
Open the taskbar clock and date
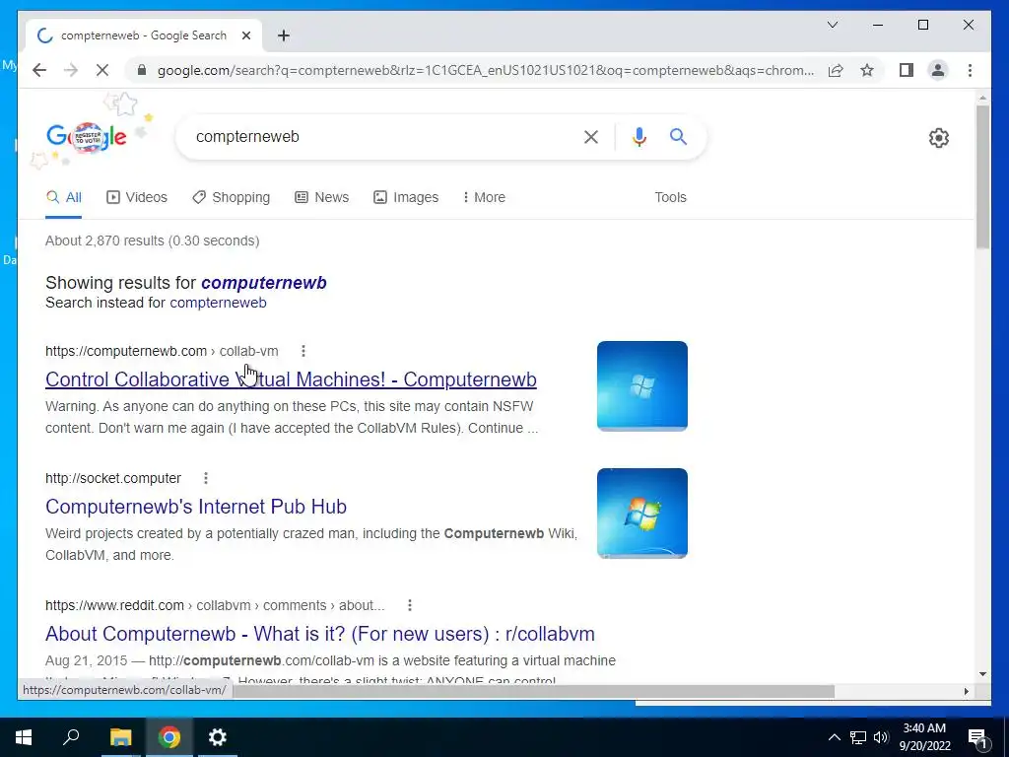[x=924, y=737]
